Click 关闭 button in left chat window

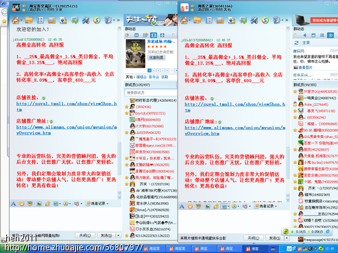[85, 235]
